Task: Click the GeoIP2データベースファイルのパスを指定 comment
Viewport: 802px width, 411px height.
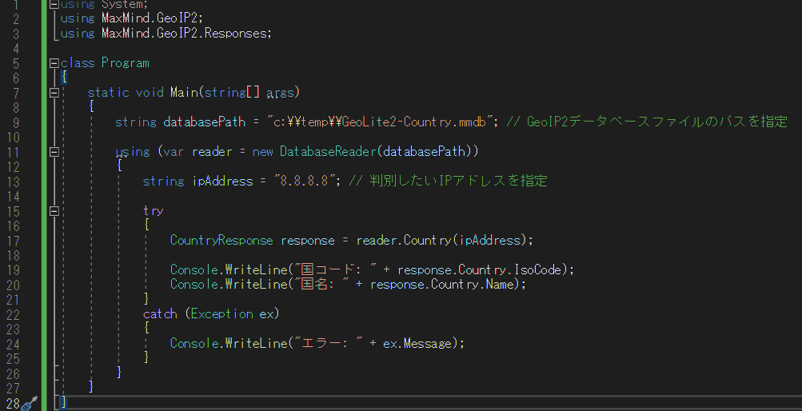Action: (x=647, y=122)
